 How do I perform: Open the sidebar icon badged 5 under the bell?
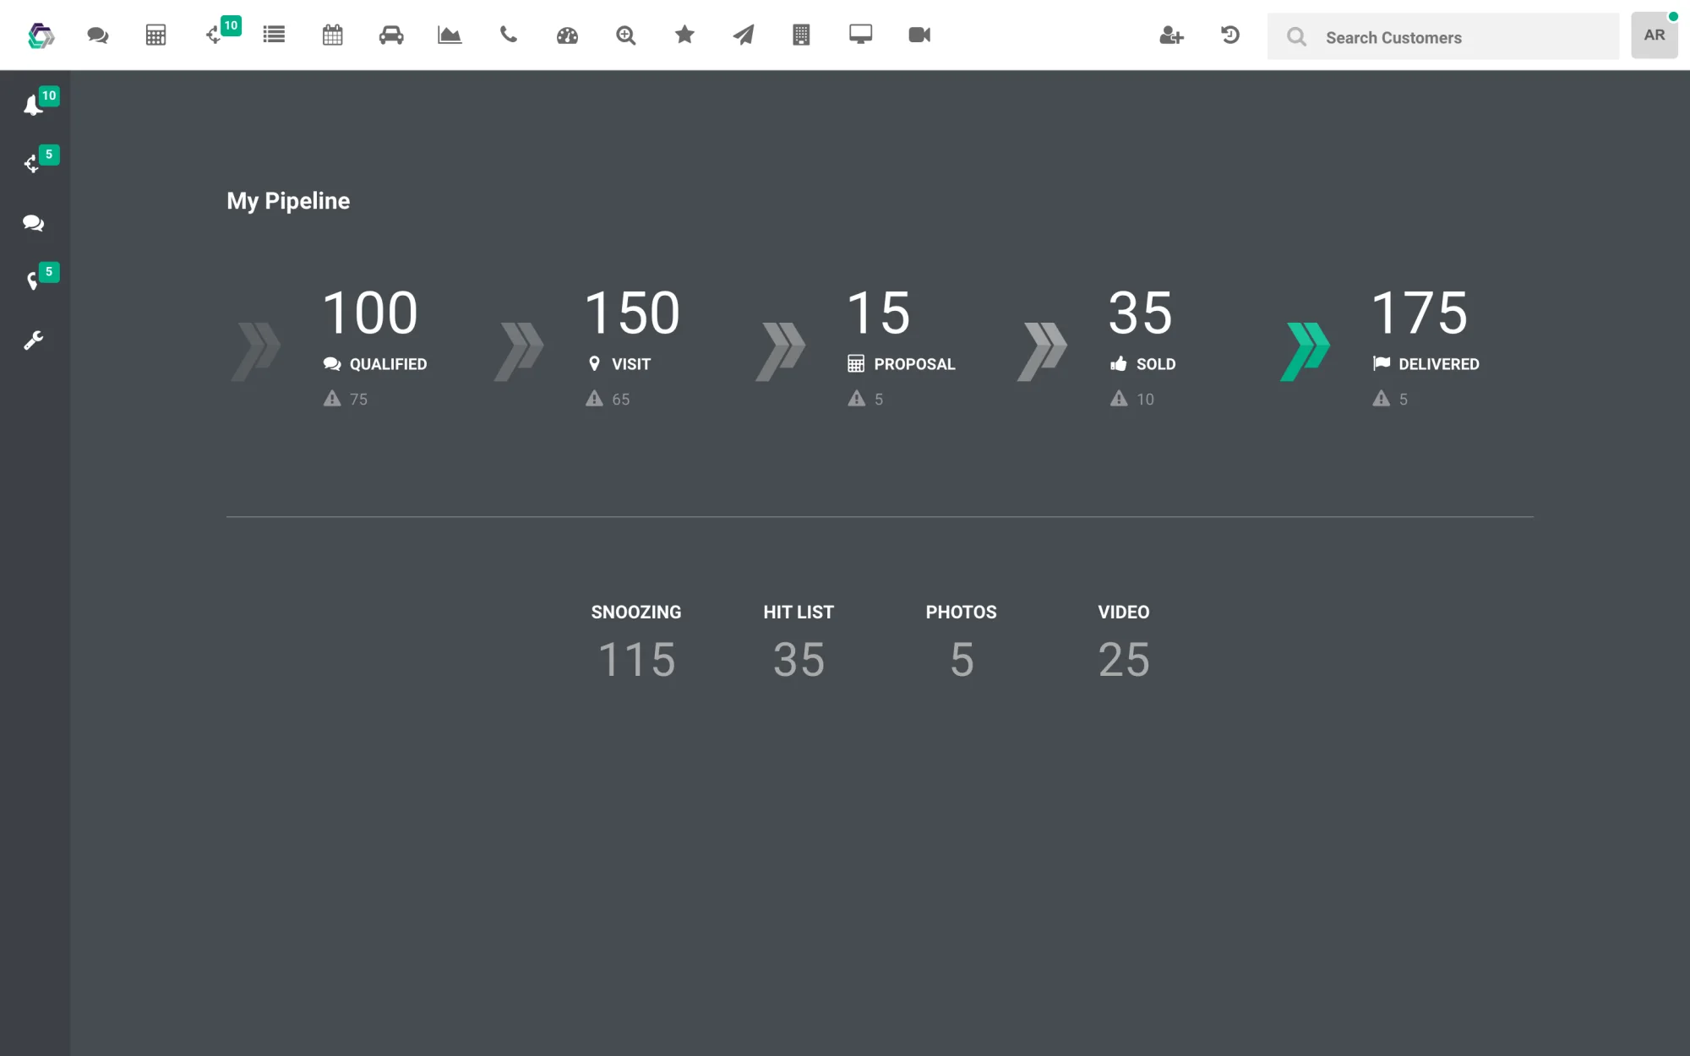[34, 162]
